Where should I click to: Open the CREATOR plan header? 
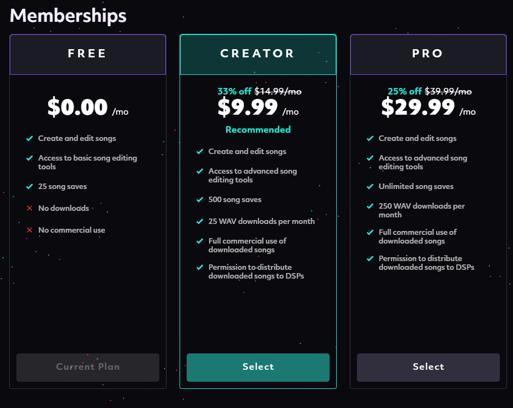[x=258, y=55]
